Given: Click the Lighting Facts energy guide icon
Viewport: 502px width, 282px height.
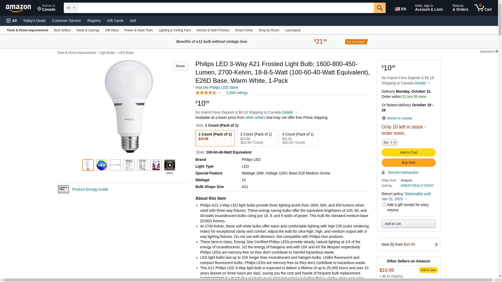Looking at the screenshot, I should [63, 189].
